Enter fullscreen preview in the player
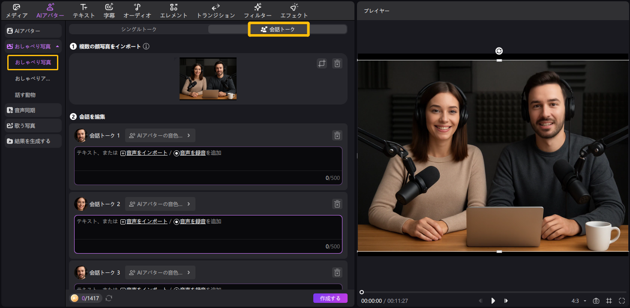 pos(621,301)
